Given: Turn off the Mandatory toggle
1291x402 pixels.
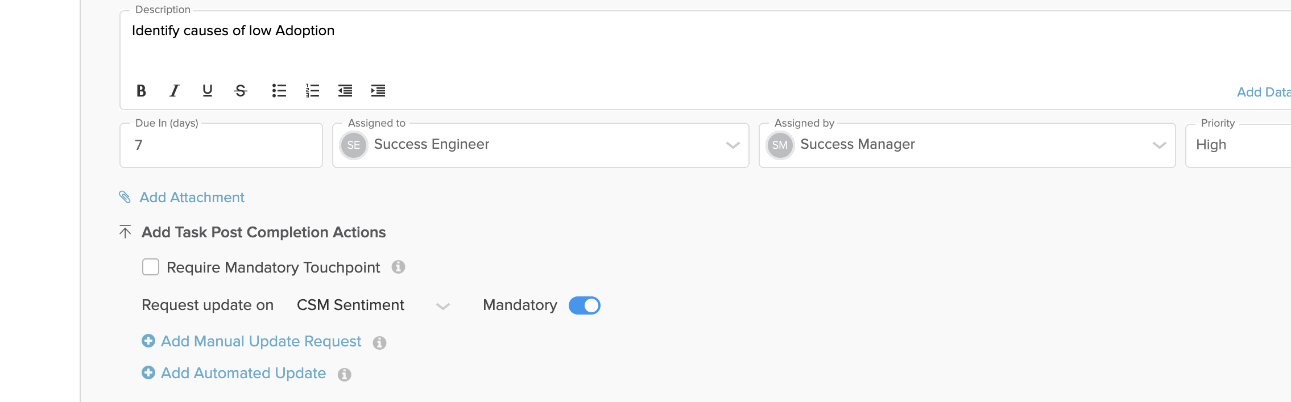Looking at the screenshot, I should point(585,305).
